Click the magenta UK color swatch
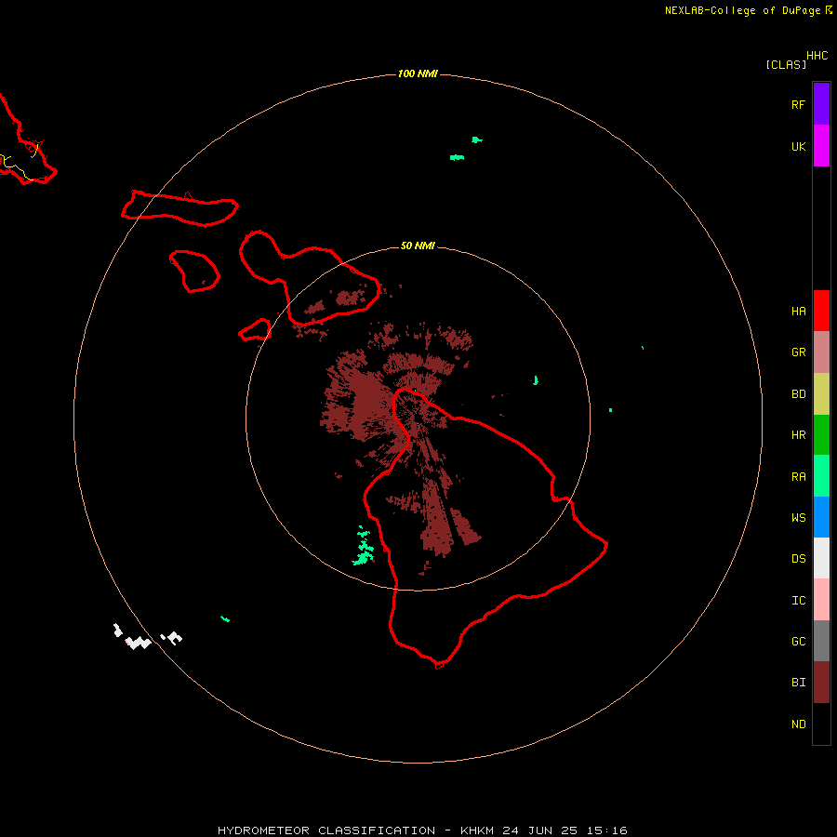The image size is (837, 837). point(821,146)
